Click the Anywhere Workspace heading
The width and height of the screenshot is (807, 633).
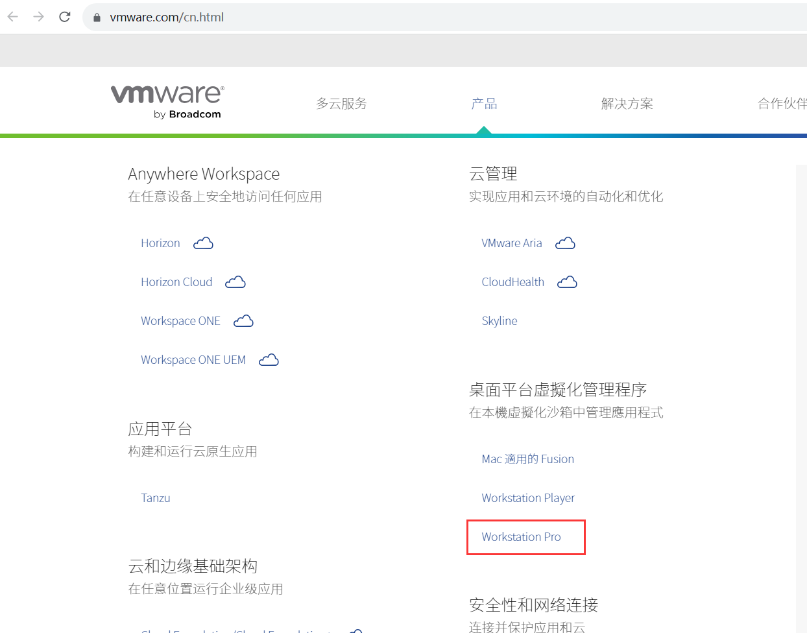tap(204, 174)
